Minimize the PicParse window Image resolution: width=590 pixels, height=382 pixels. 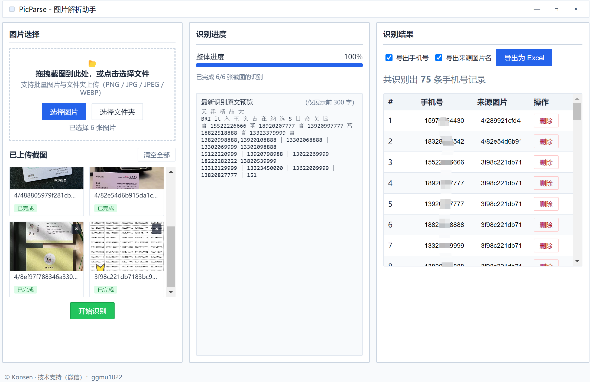pyautogui.click(x=537, y=9)
